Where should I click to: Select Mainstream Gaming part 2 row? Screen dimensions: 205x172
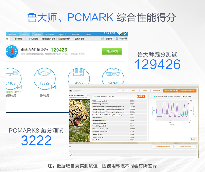pyautogui.click(x=119, y=132)
